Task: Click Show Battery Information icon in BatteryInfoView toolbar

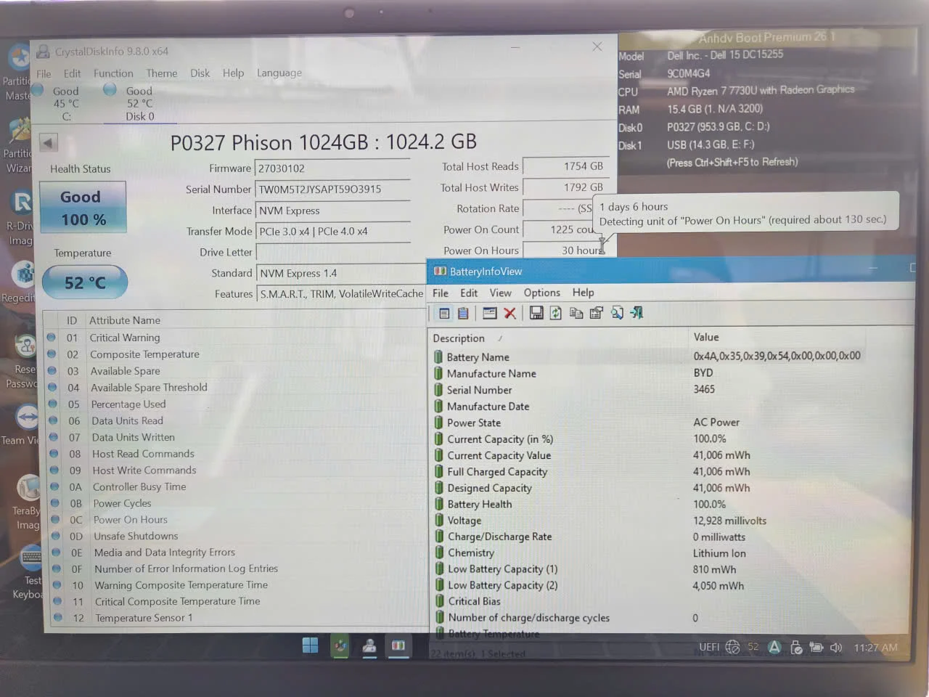Action: pos(444,313)
